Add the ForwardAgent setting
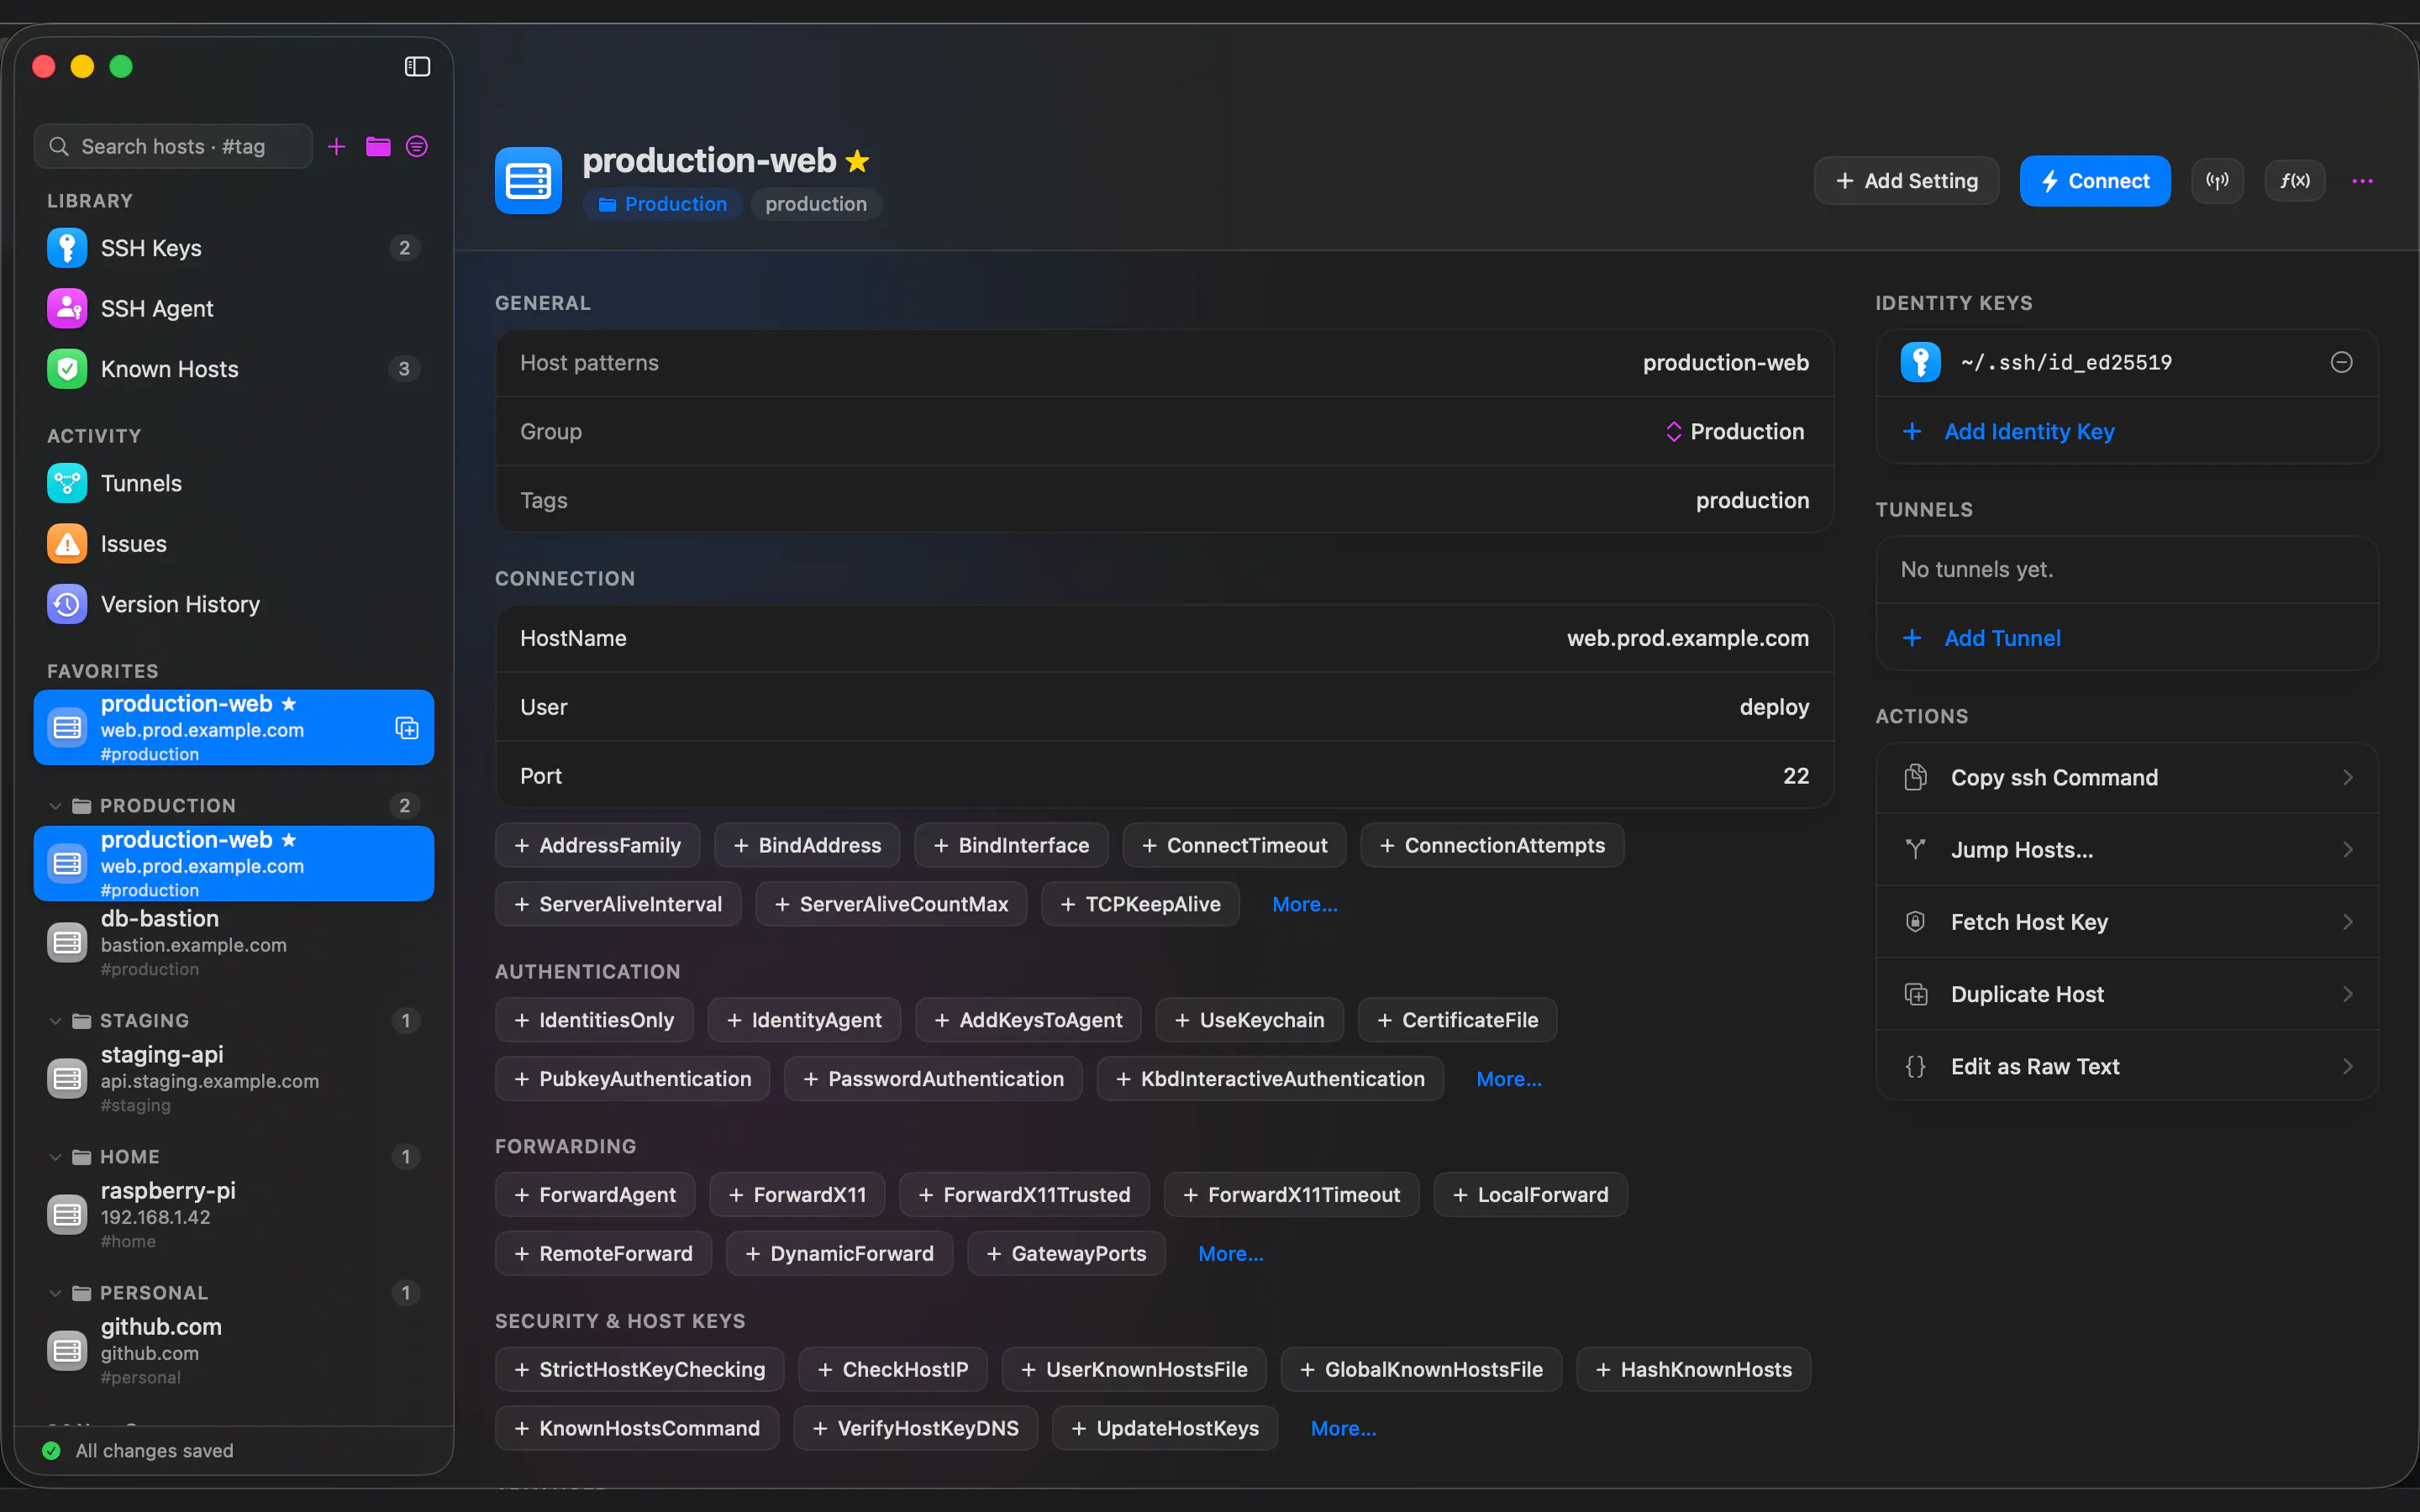Screen dimensions: 2420x1512 (x=595, y=1195)
